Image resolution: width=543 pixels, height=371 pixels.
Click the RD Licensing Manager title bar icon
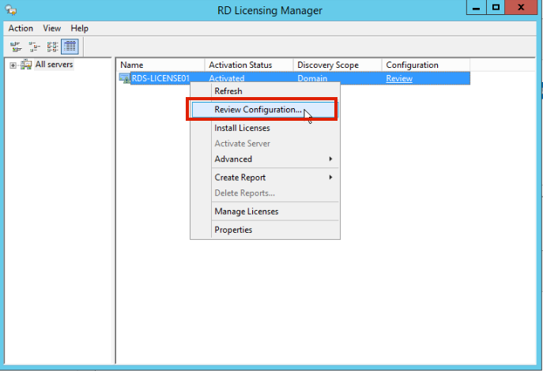11,9
